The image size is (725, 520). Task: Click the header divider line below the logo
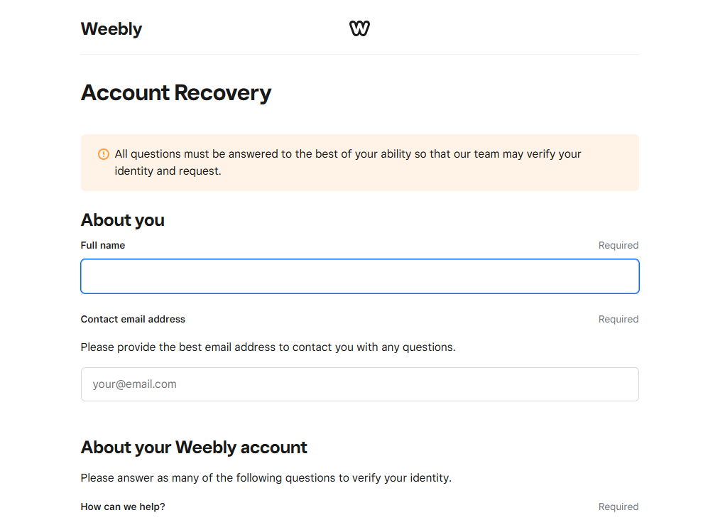tap(360, 54)
